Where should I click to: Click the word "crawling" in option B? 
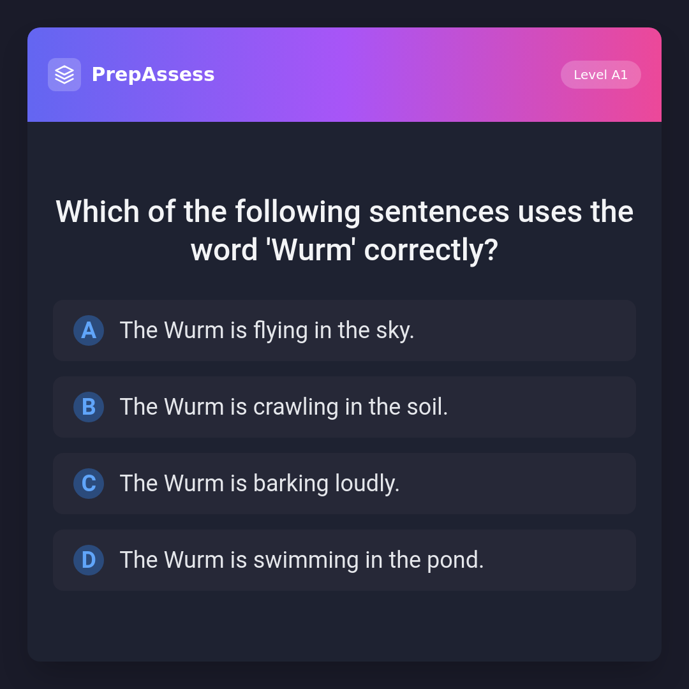295,407
